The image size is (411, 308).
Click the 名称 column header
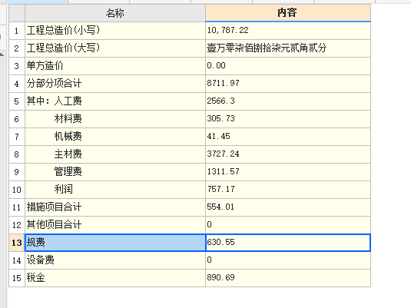click(x=115, y=13)
